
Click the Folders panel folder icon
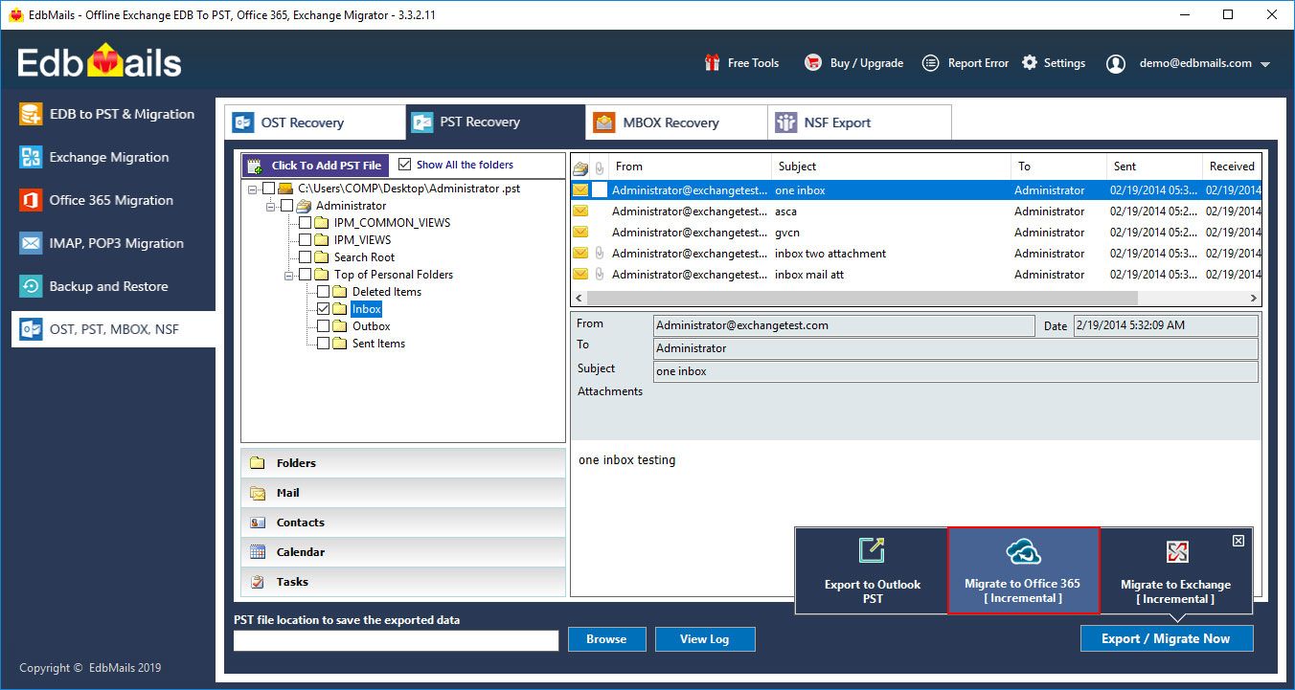257,463
